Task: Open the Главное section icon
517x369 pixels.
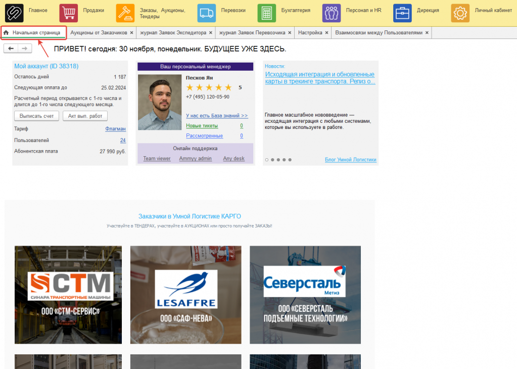Action: [x=14, y=13]
